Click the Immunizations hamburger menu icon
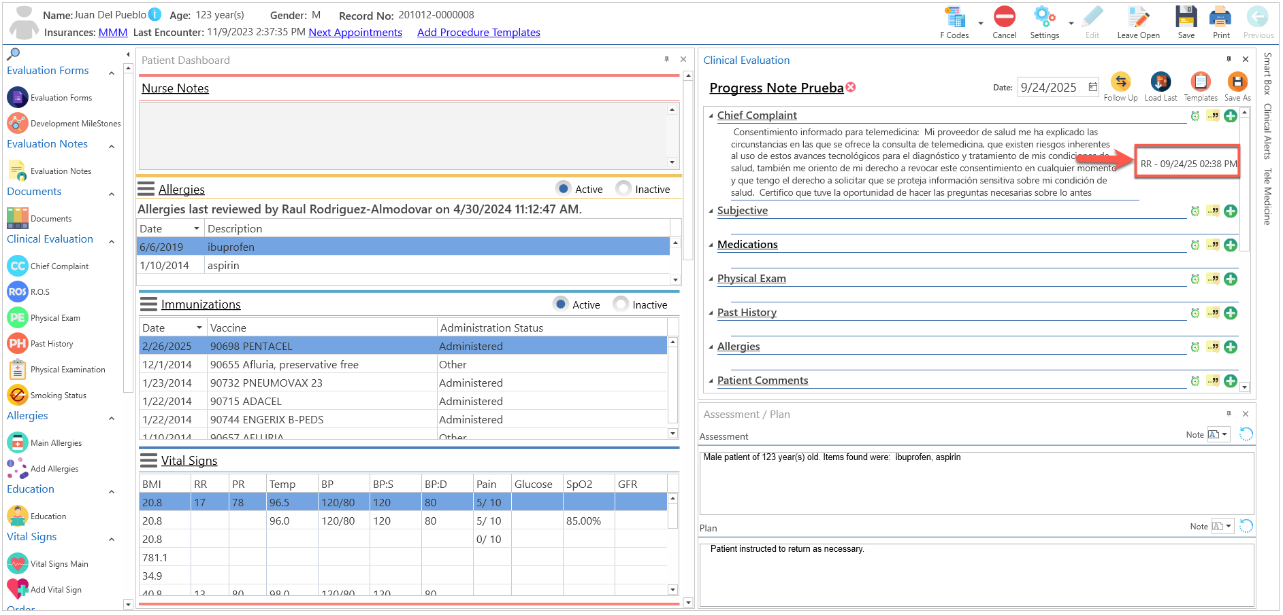 148,304
